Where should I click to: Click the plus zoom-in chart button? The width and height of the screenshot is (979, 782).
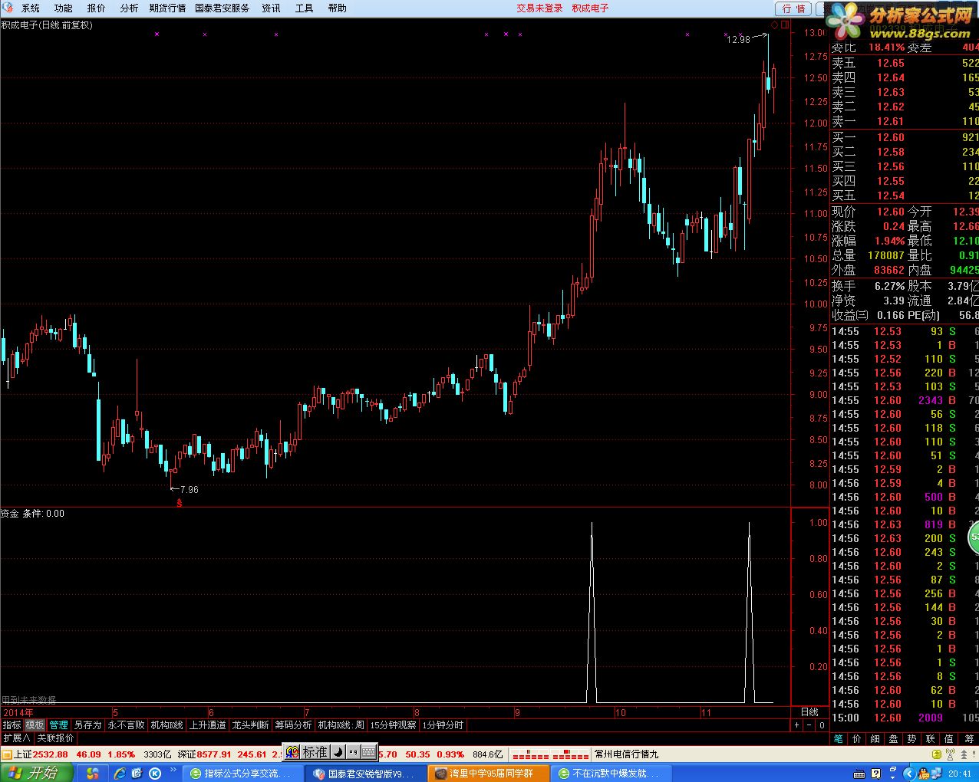click(x=796, y=724)
